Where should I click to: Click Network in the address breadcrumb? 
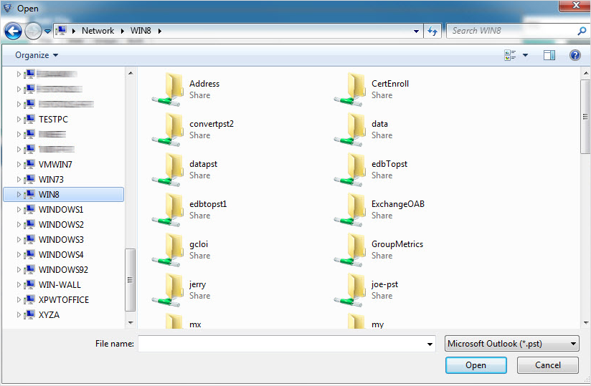coord(98,31)
